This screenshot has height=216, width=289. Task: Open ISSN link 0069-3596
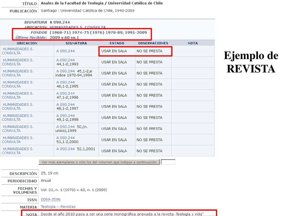point(51,199)
